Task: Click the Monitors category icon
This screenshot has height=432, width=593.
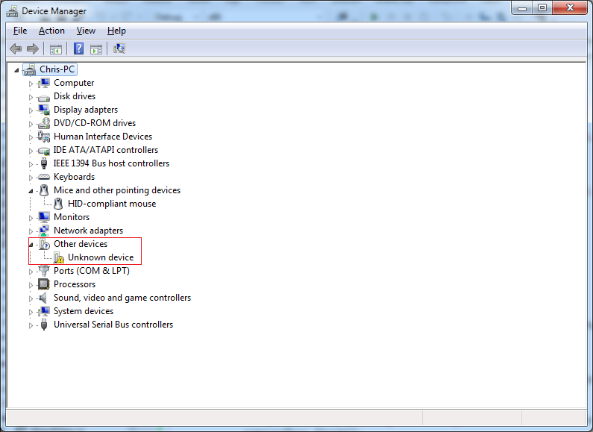Action: coord(44,217)
